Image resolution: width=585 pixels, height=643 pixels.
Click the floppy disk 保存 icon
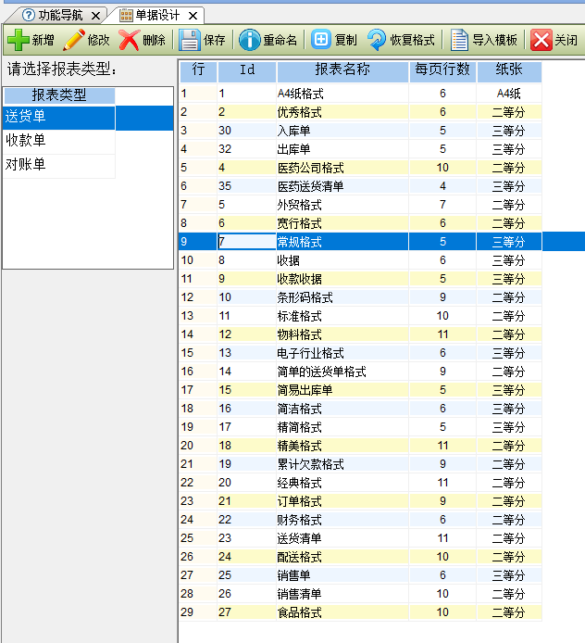[x=190, y=40]
